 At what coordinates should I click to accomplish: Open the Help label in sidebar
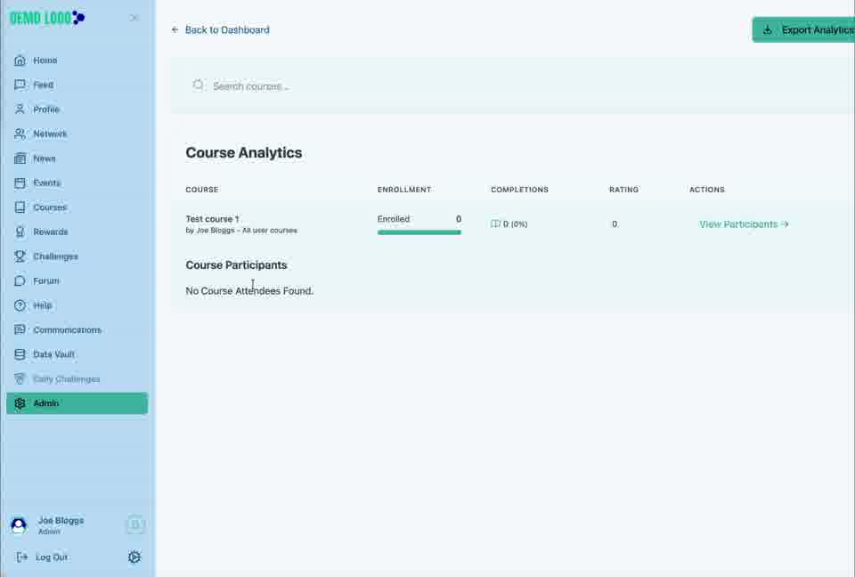tap(43, 305)
